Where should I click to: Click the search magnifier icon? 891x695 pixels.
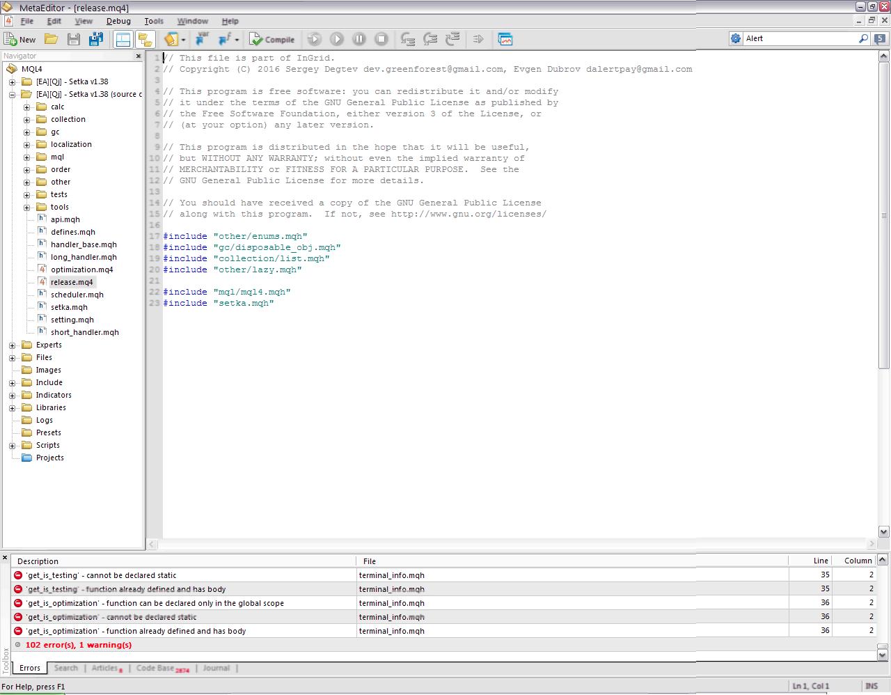point(864,38)
